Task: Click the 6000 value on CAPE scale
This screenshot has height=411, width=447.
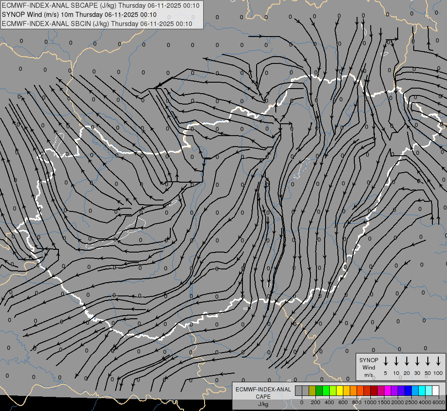Action: click(439, 402)
